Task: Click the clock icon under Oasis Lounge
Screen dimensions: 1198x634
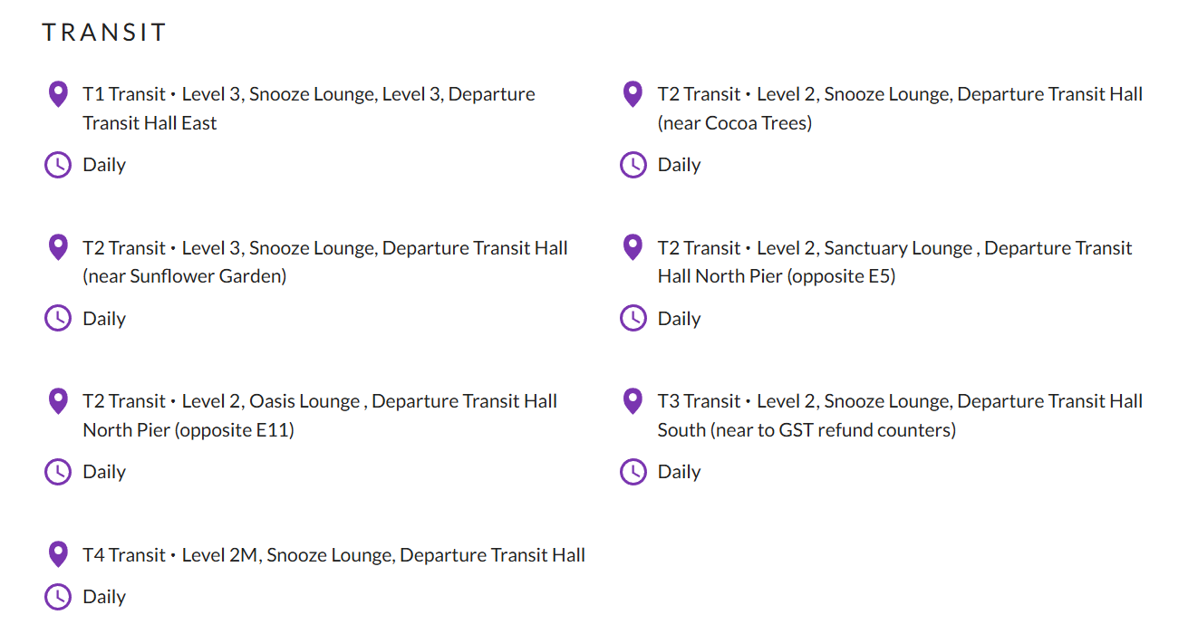Action: click(58, 471)
